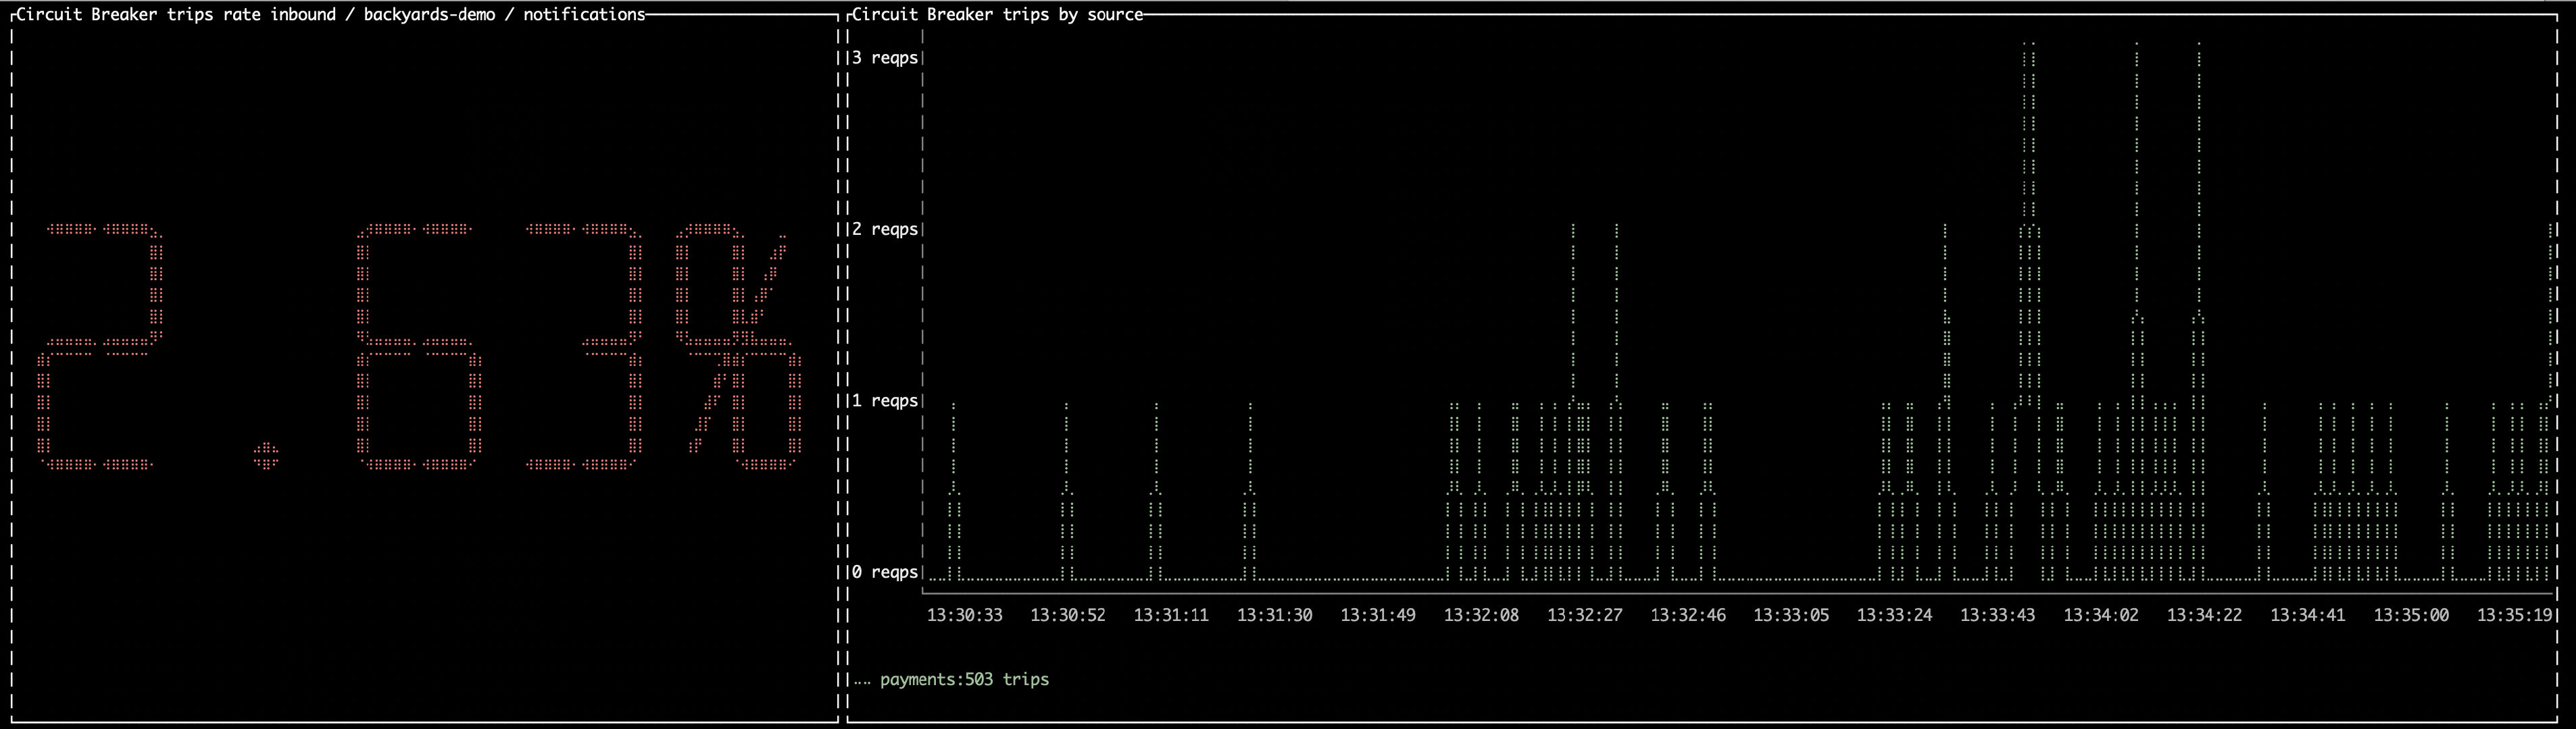Image resolution: width=2576 pixels, height=729 pixels.
Task: Click the '3 reqps' y-axis label
Action: click(885, 58)
